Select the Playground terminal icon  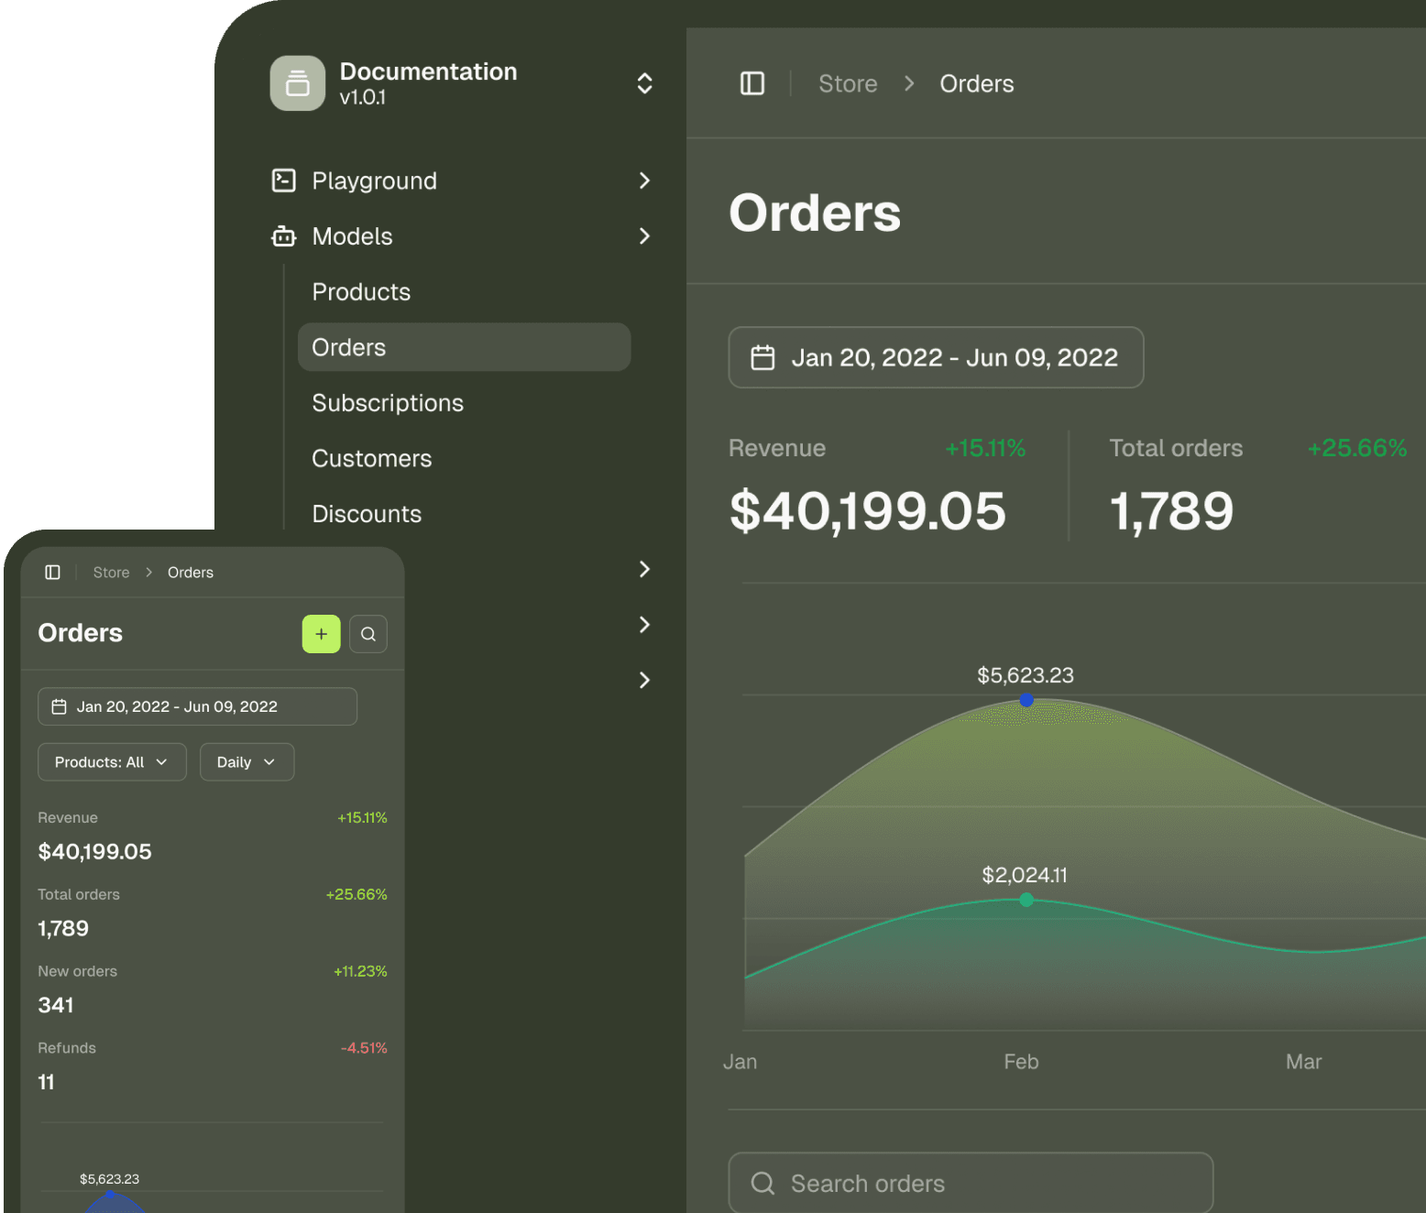(282, 180)
